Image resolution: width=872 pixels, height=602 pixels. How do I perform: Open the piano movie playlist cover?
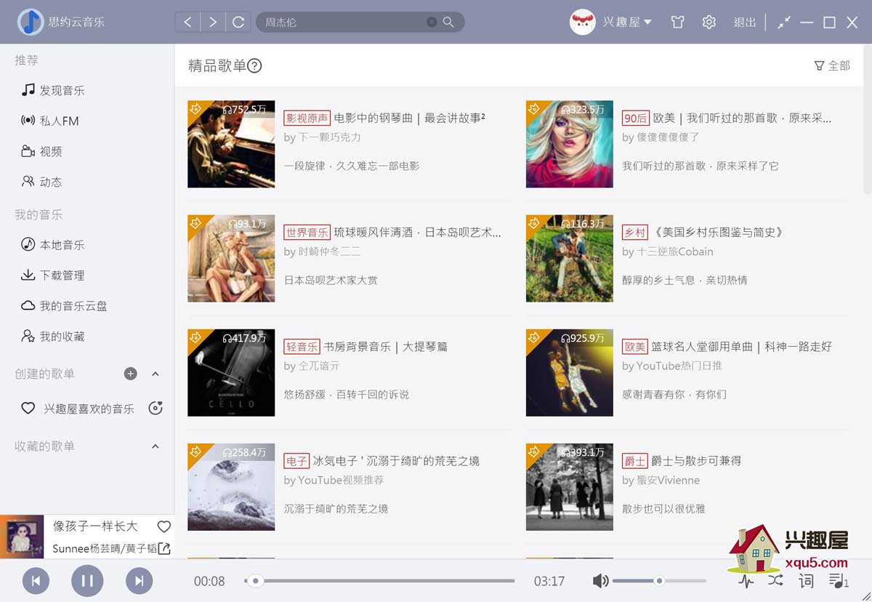(x=231, y=144)
